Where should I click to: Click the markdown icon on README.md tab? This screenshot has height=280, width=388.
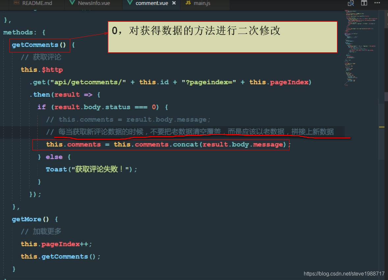pyautogui.click(x=16, y=3)
